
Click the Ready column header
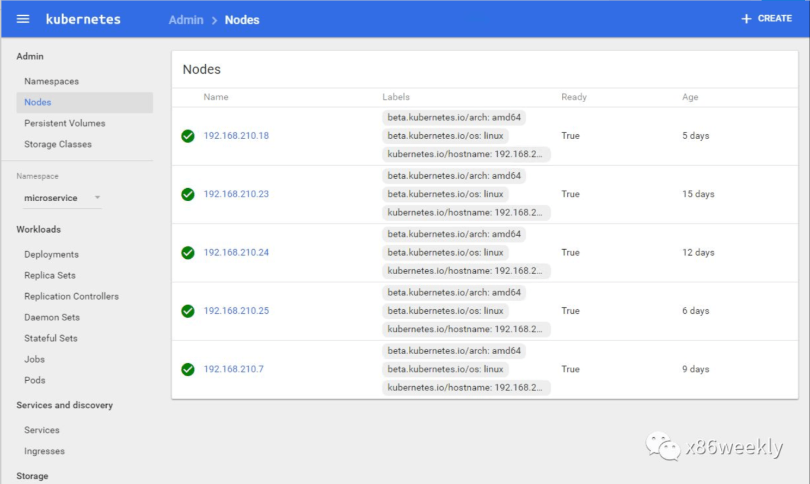coord(574,97)
